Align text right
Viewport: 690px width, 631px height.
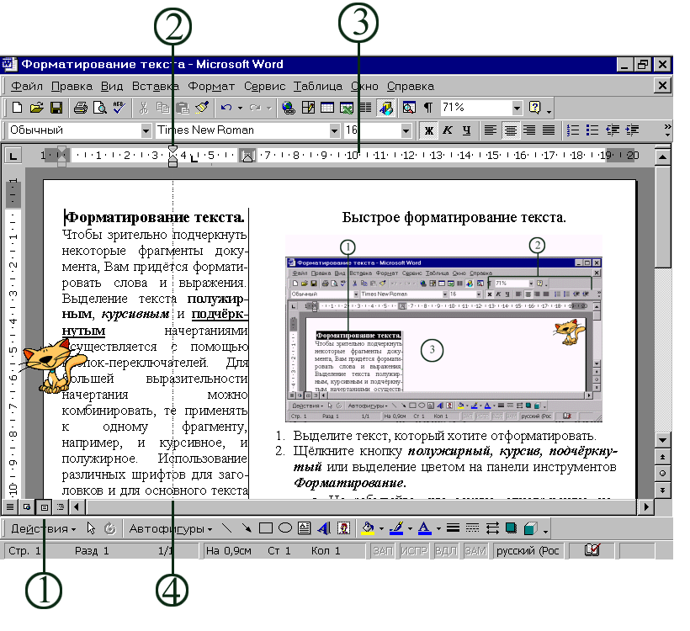529,130
